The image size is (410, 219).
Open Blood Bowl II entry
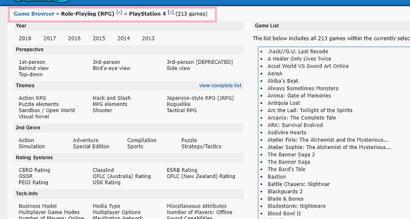pos(284,213)
